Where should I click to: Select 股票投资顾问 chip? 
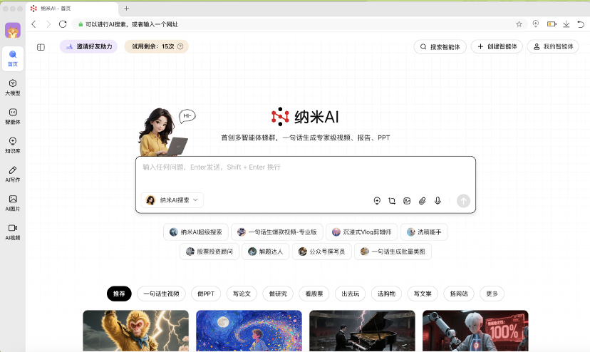pos(209,252)
